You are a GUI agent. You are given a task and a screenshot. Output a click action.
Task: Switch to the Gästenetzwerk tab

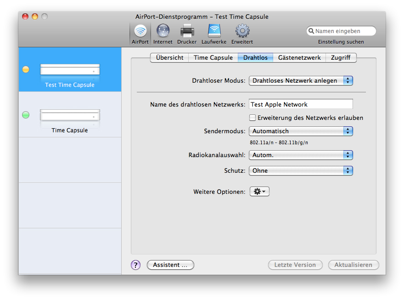point(299,57)
